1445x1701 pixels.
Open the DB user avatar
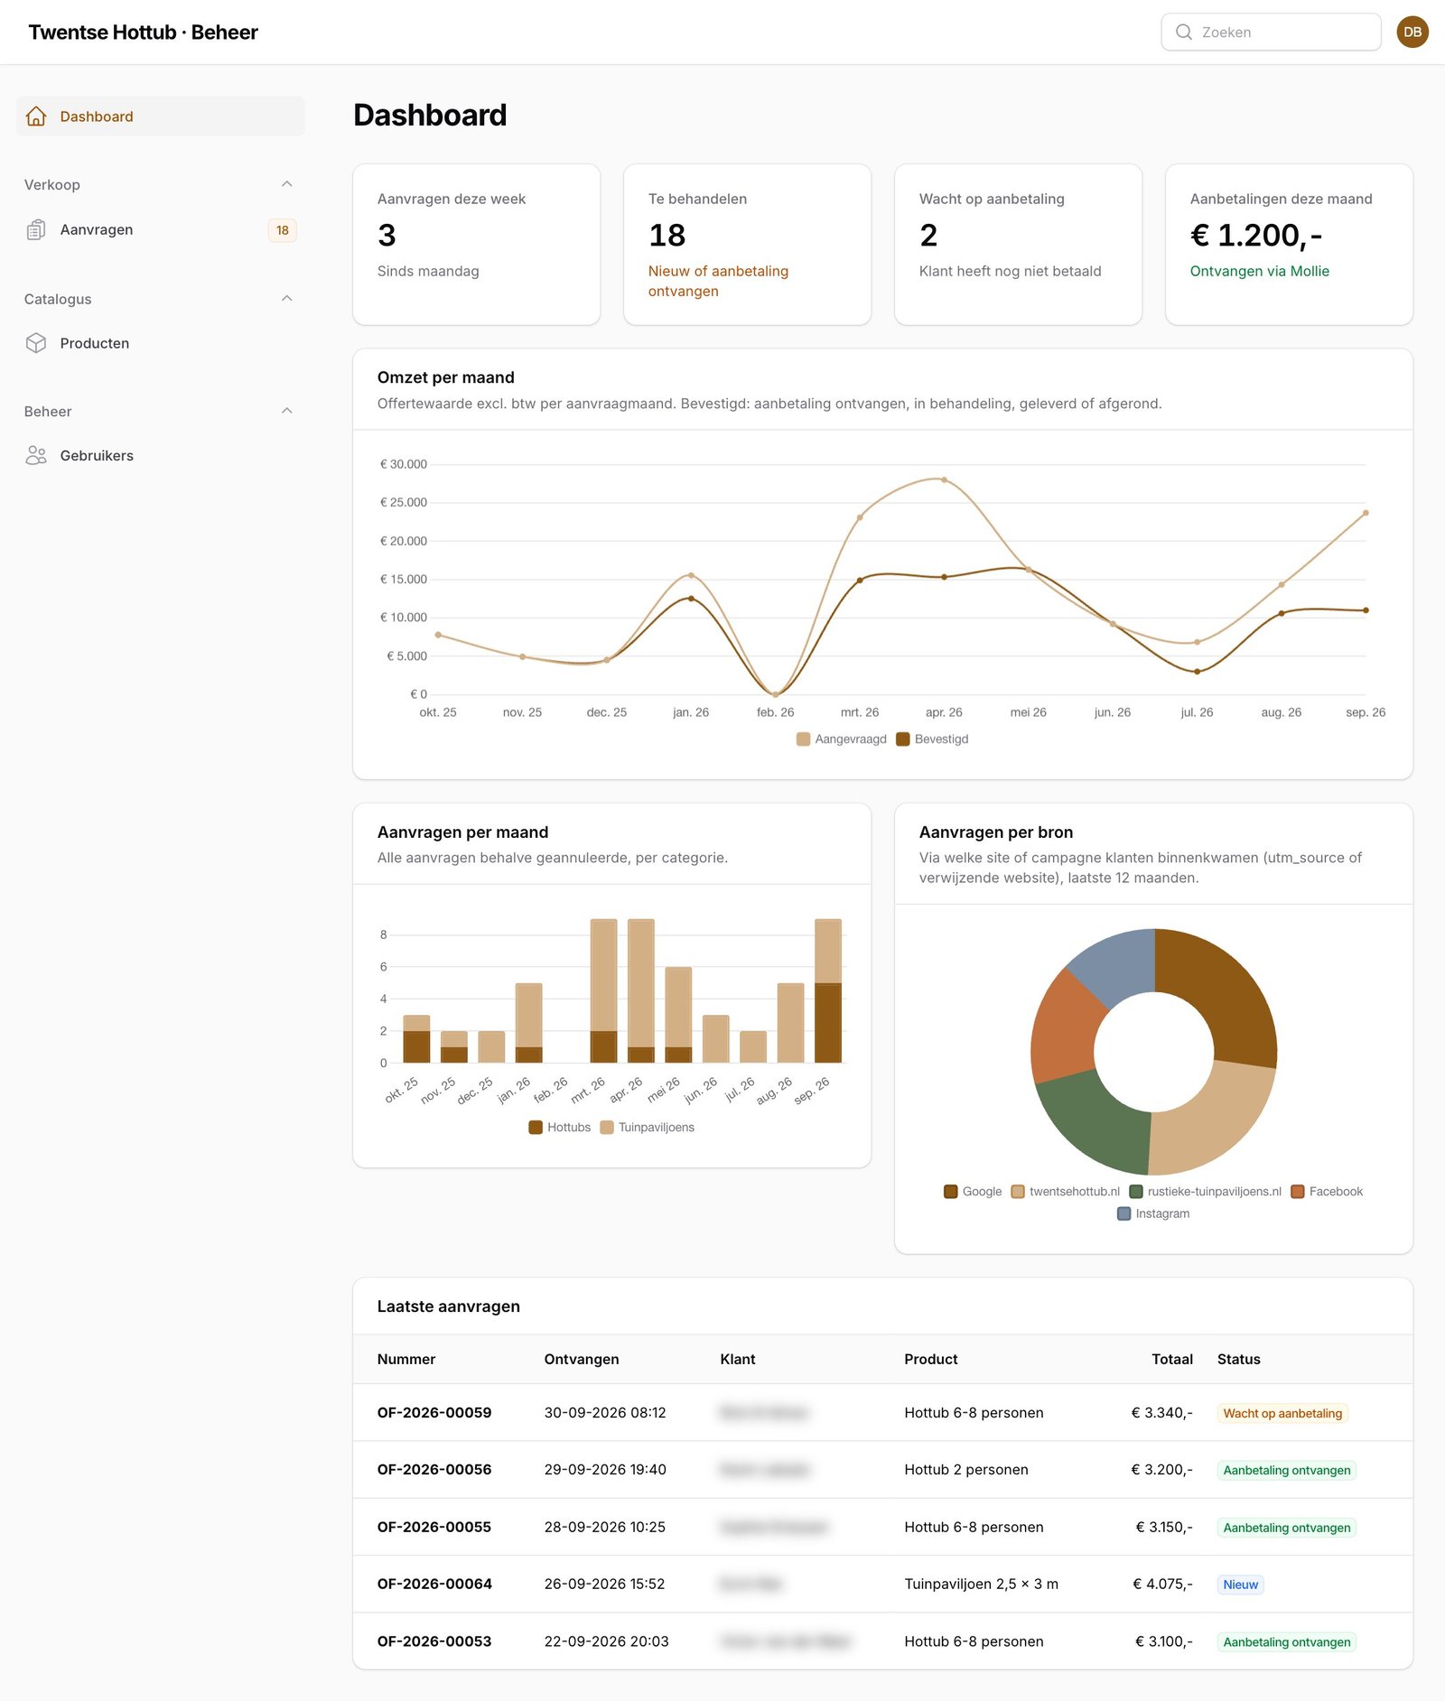1412,33
